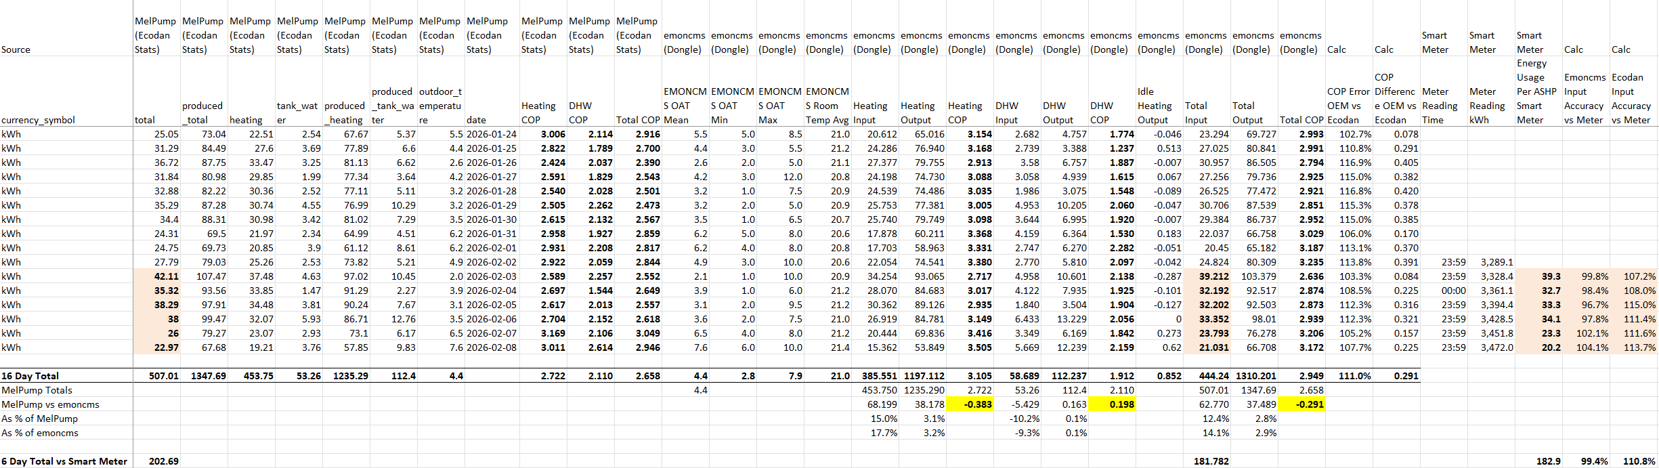Screen dimensions: 1659x468
Task: Click the 181.782 total input cell
Action: coord(1210,461)
